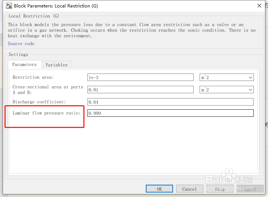Viewport: 268px width, 197px height.
Task: Click the Local Restriction (G) group heading
Action: pos(34,16)
